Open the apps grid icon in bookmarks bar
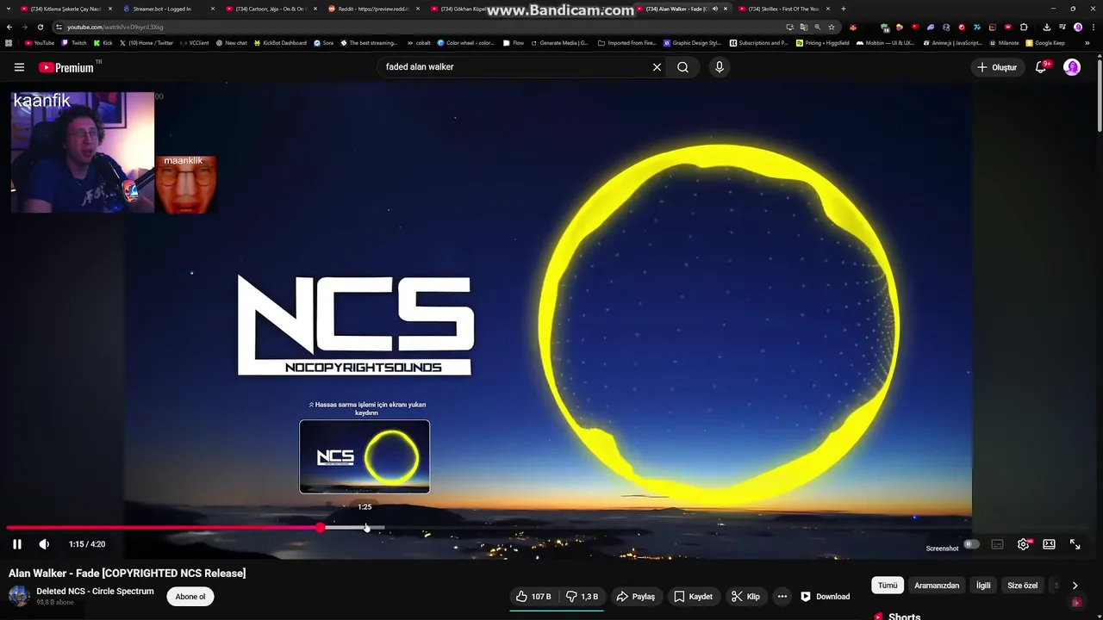 coord(9,42)
